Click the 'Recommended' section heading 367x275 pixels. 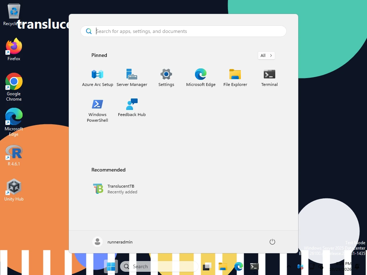point(108,170)
